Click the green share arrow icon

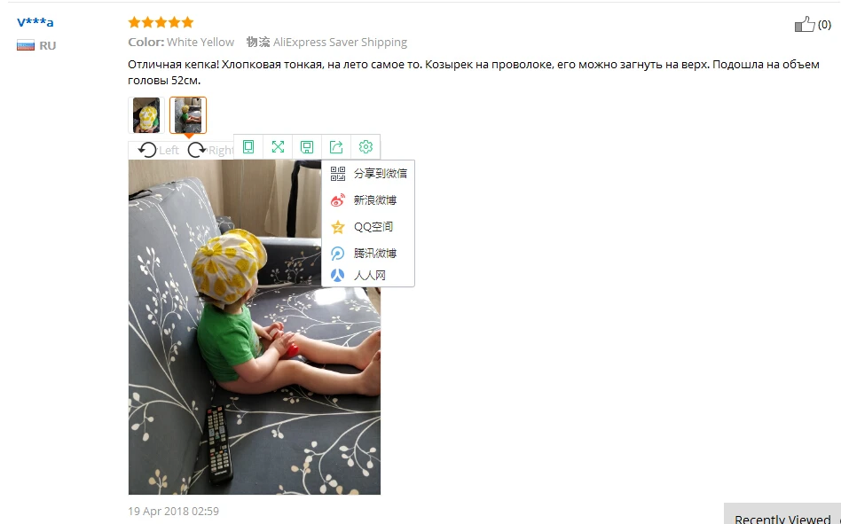click(336, 147)
